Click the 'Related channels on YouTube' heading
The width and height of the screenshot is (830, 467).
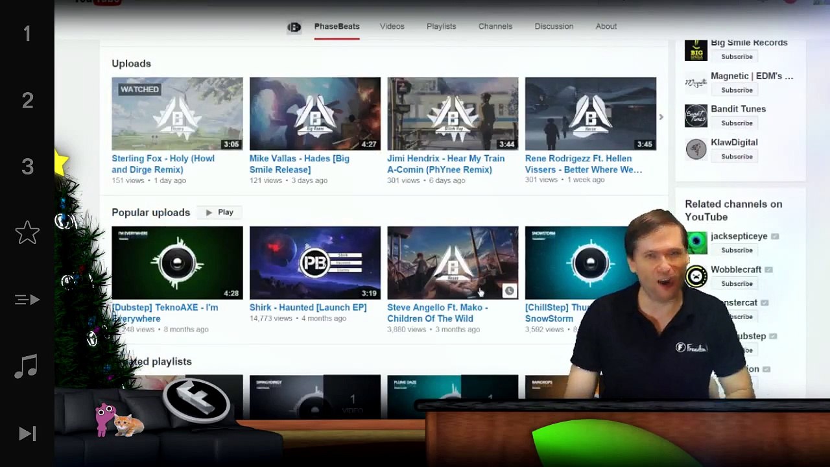pyautogui.click(x=733, y=210)
